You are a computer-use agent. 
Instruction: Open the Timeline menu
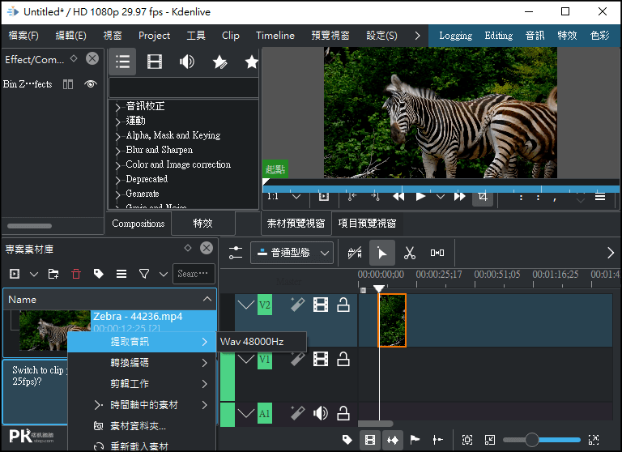tap(275, 36)
